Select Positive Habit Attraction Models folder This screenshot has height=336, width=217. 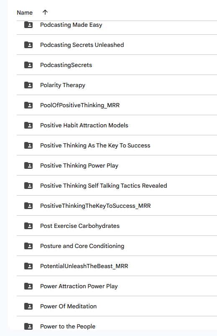[x=117, y=125]
